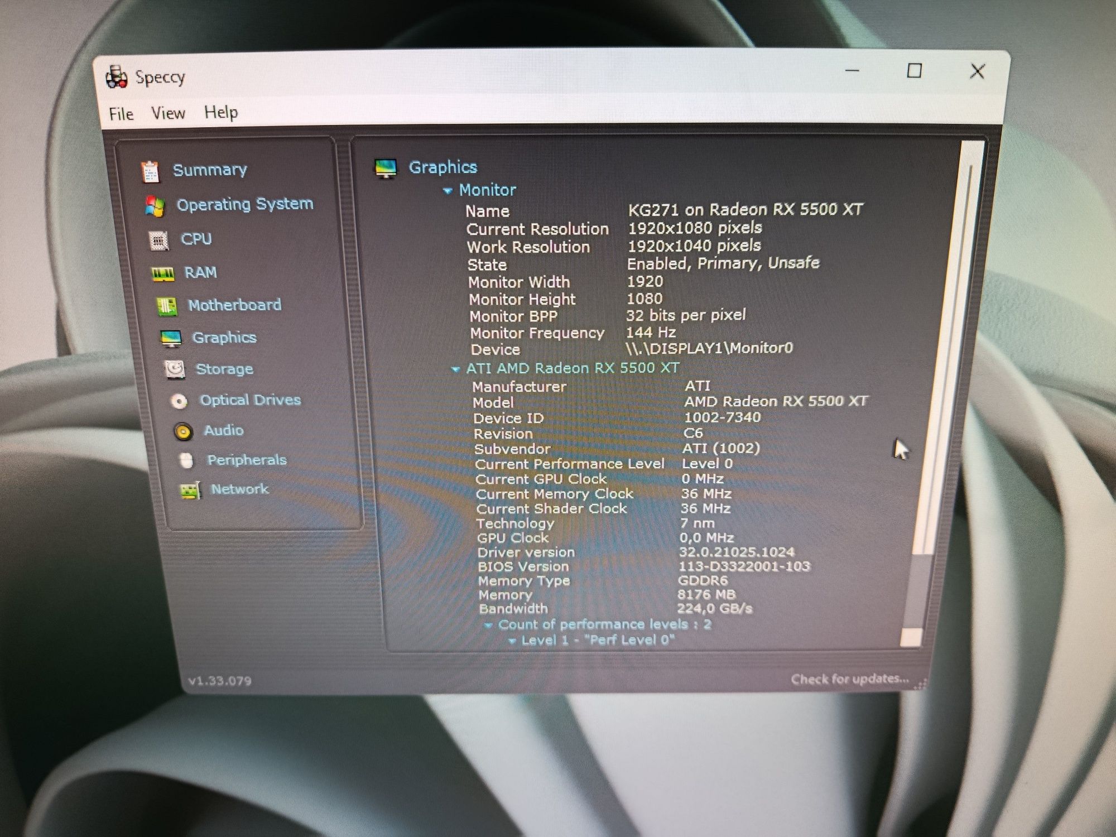Open the Storage section
The image size is (1116, 837).
click(225, 369)
